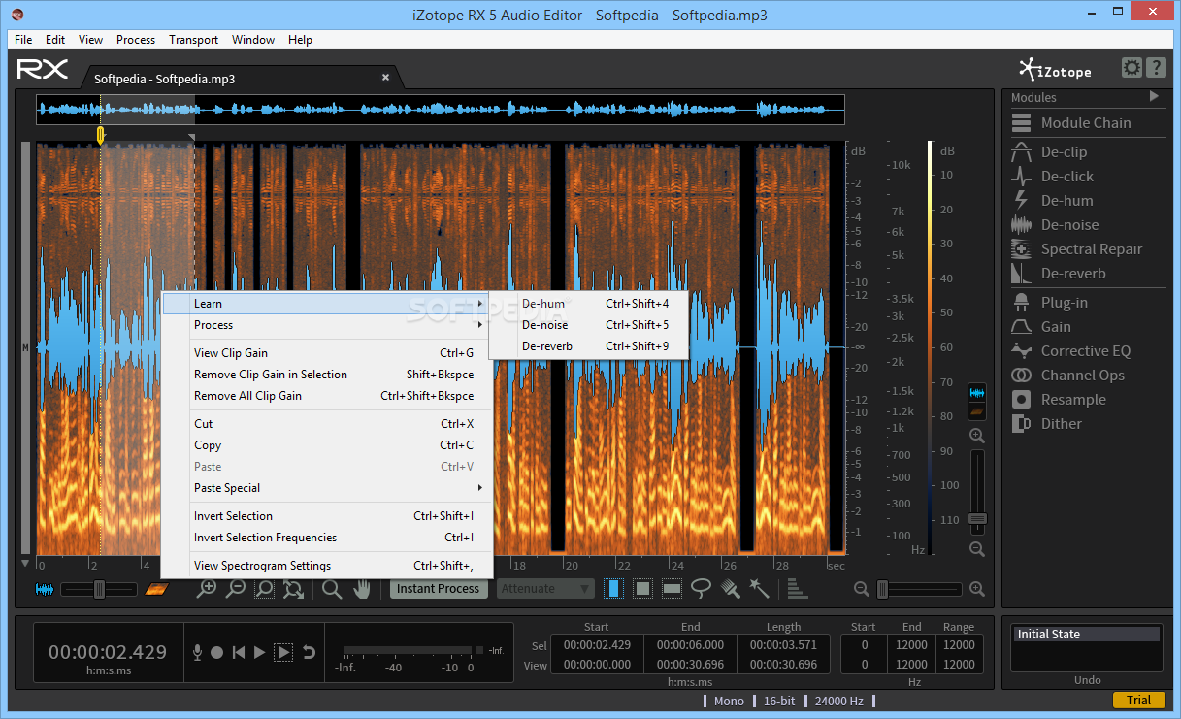Adjust the horizontal zoom slider
1181x719 pixels.
919,589
